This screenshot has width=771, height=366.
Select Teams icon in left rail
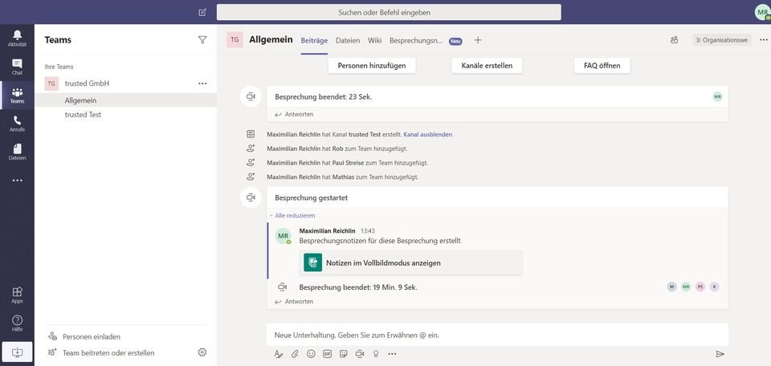(17, 96)
